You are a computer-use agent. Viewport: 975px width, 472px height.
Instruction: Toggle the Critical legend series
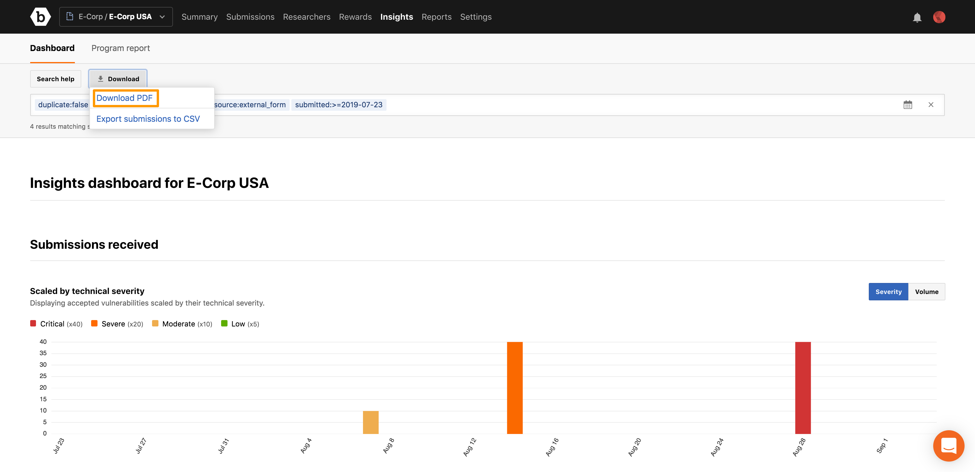(x=52, y=324)
